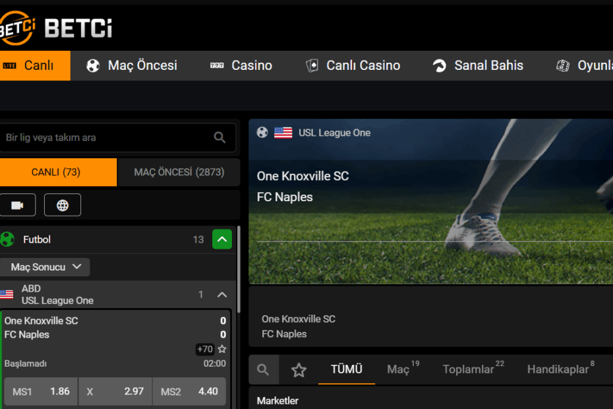
Task: Click USL League One title in banner
Action: click(x=335, y=133)
